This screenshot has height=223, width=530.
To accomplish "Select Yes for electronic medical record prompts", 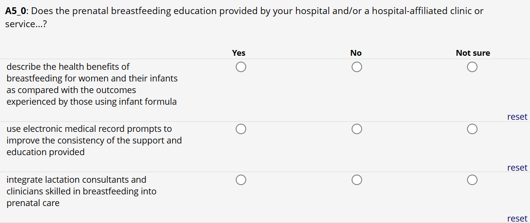I will click(241, 129).
